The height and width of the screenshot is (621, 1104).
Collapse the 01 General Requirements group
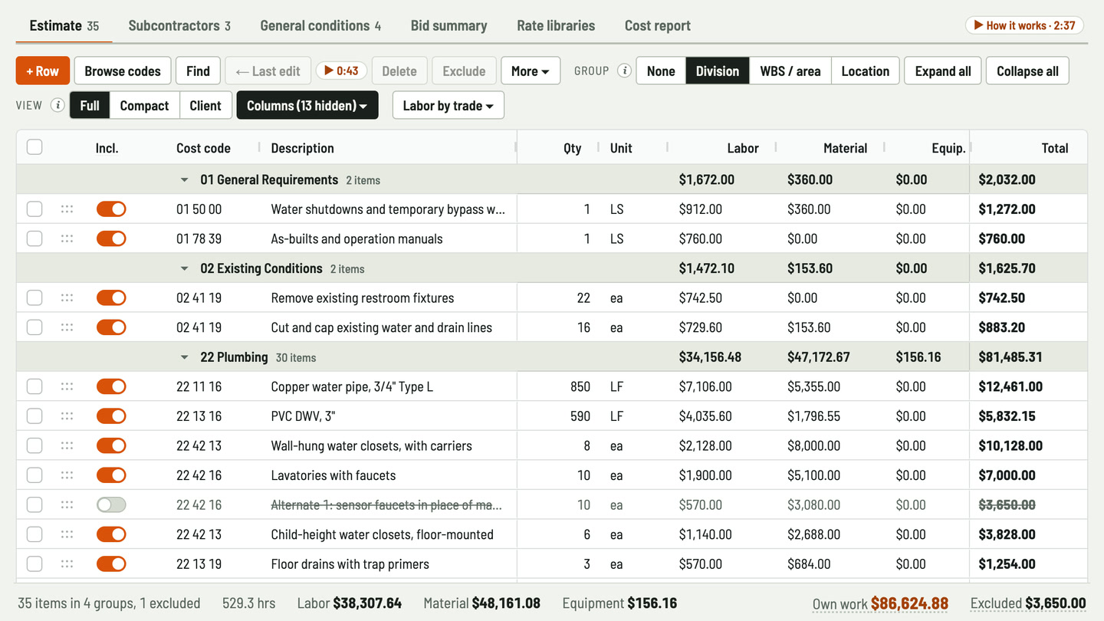pos(184,180)
